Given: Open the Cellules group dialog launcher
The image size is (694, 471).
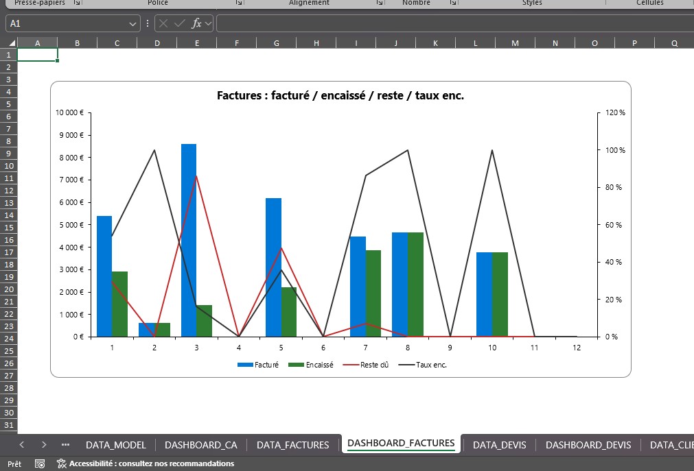Looking at the screenshot, I should (x=690, y=3).
